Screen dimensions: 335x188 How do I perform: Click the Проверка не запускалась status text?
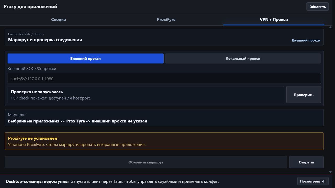37,92
